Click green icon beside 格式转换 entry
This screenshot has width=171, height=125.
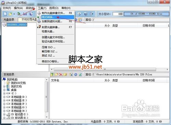pos(39,17)
